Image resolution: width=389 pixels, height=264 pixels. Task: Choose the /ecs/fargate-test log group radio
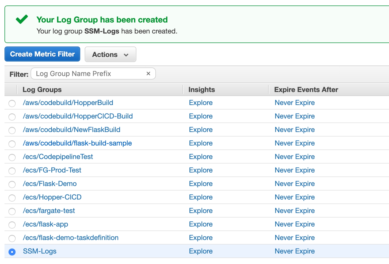tap(12, 211)
